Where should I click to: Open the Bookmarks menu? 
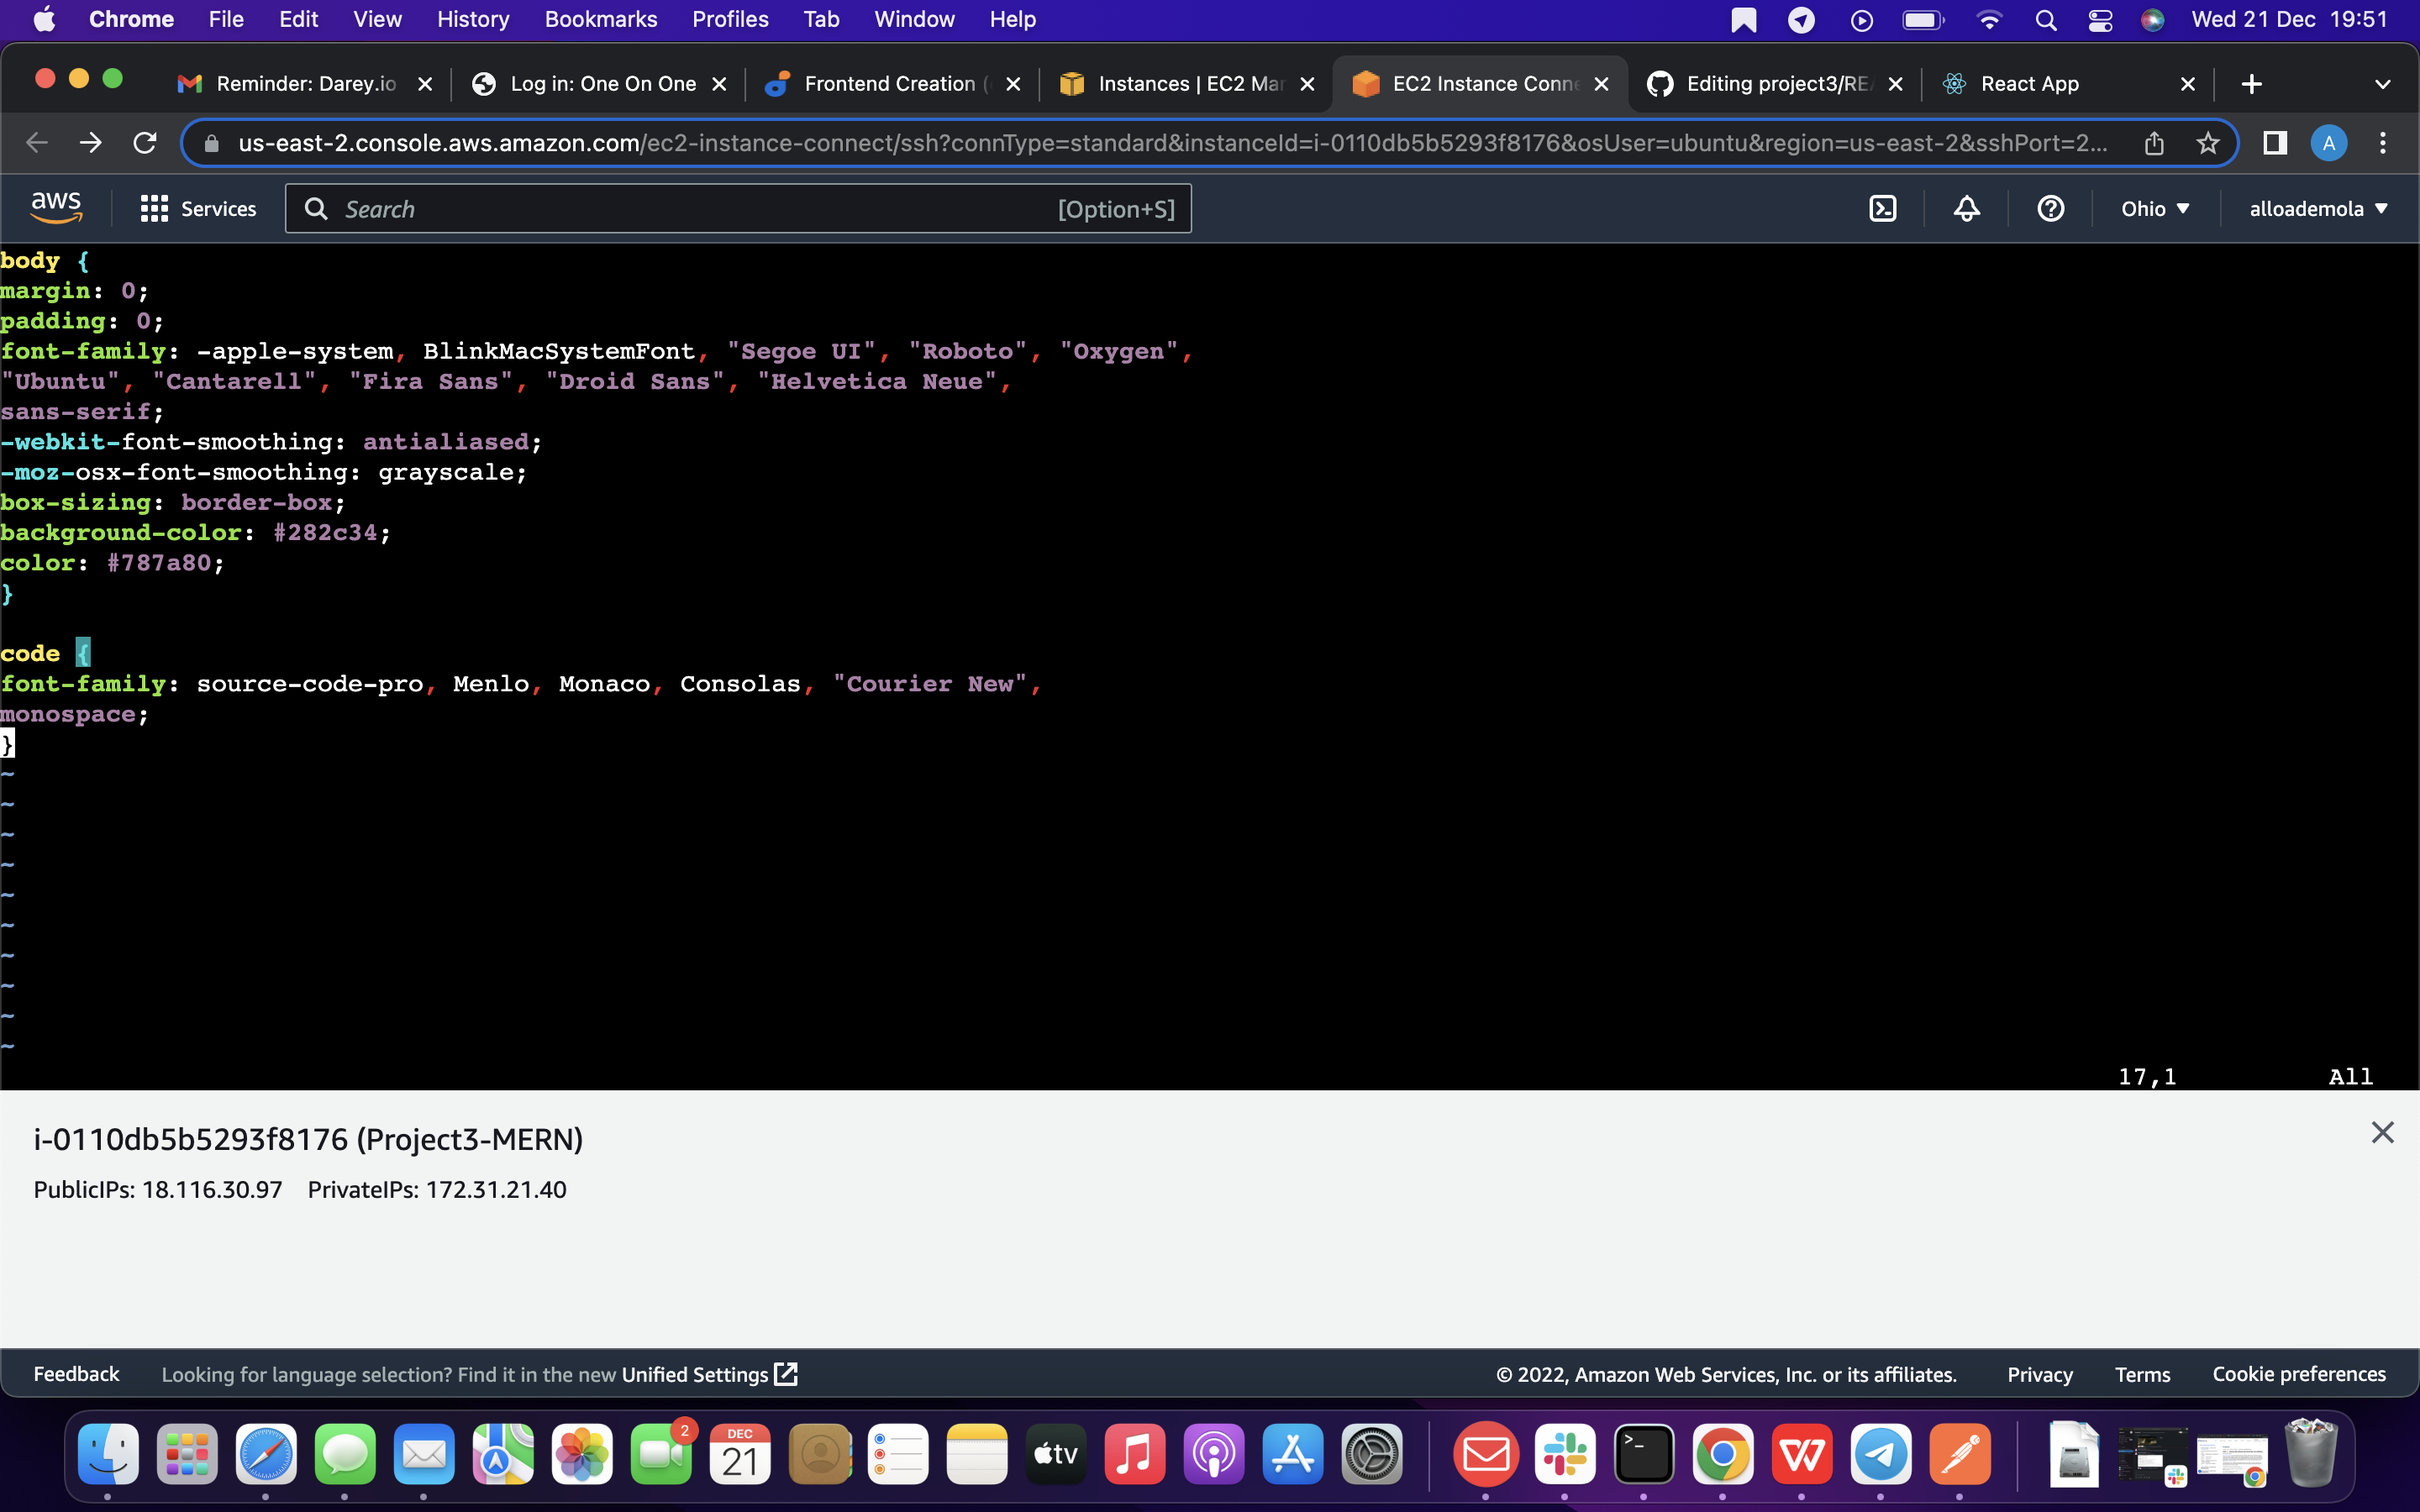[601, 19]
